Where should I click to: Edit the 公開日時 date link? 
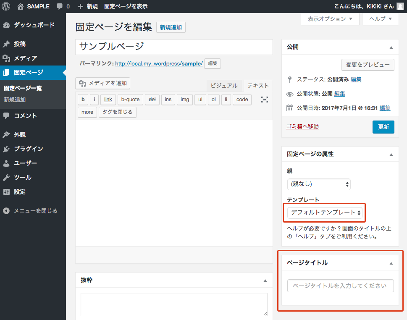click(x=385, y=108)
